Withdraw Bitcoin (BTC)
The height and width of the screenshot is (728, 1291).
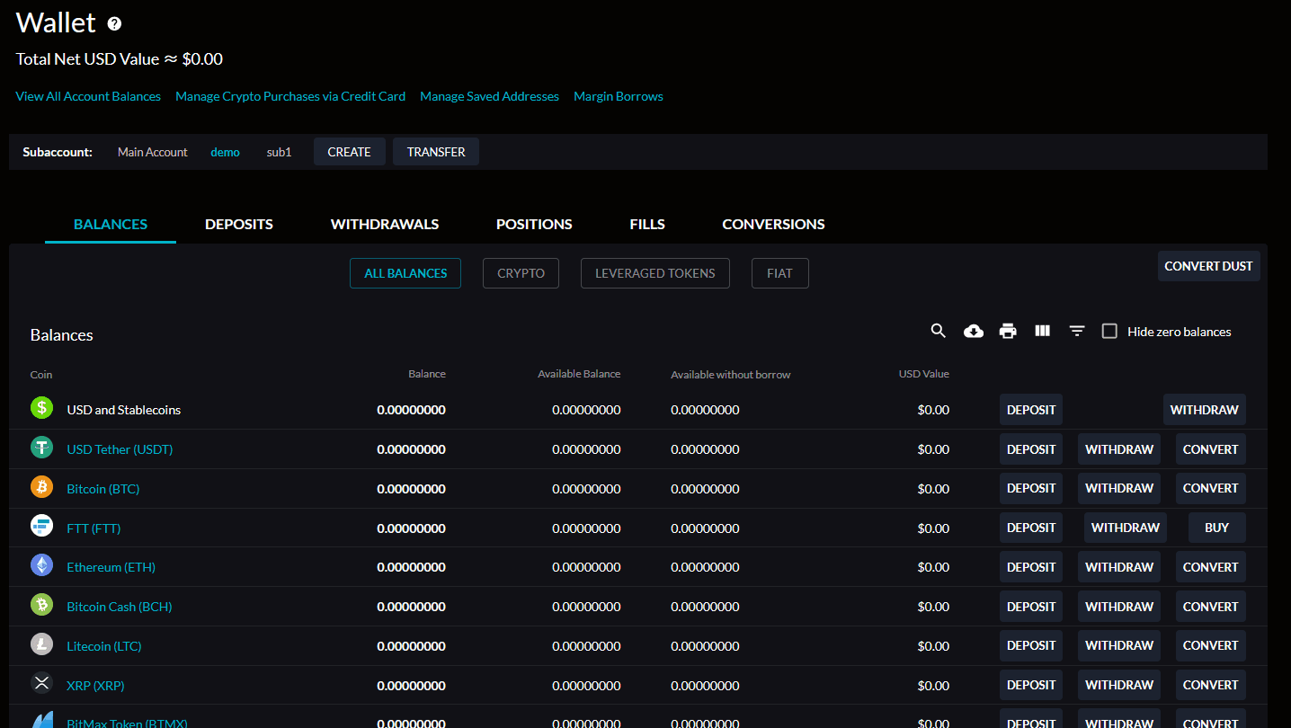click(x=1118, y=488)
